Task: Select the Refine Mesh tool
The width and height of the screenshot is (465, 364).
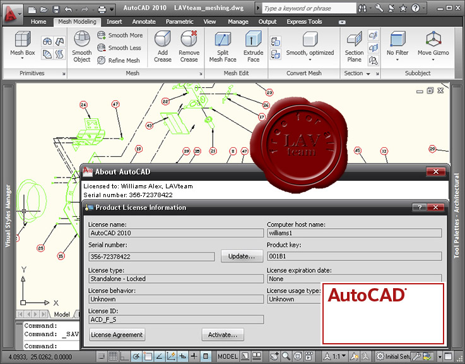Action: point(119,60)
